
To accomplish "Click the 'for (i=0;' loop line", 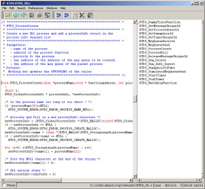I will pos(48,148).
